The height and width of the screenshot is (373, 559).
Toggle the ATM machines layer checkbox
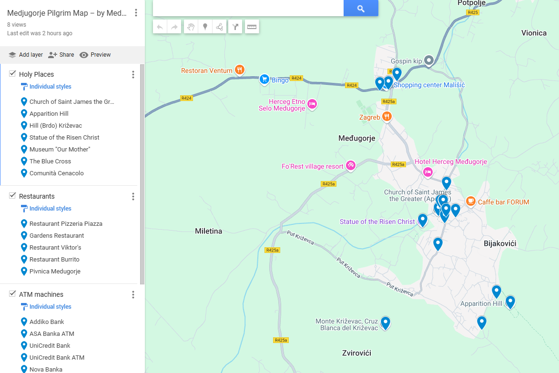pyautogui.click(x=12, y=293)
